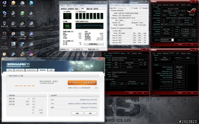Open the Recycle Bin desktop icon

click(x=4, y=24)
